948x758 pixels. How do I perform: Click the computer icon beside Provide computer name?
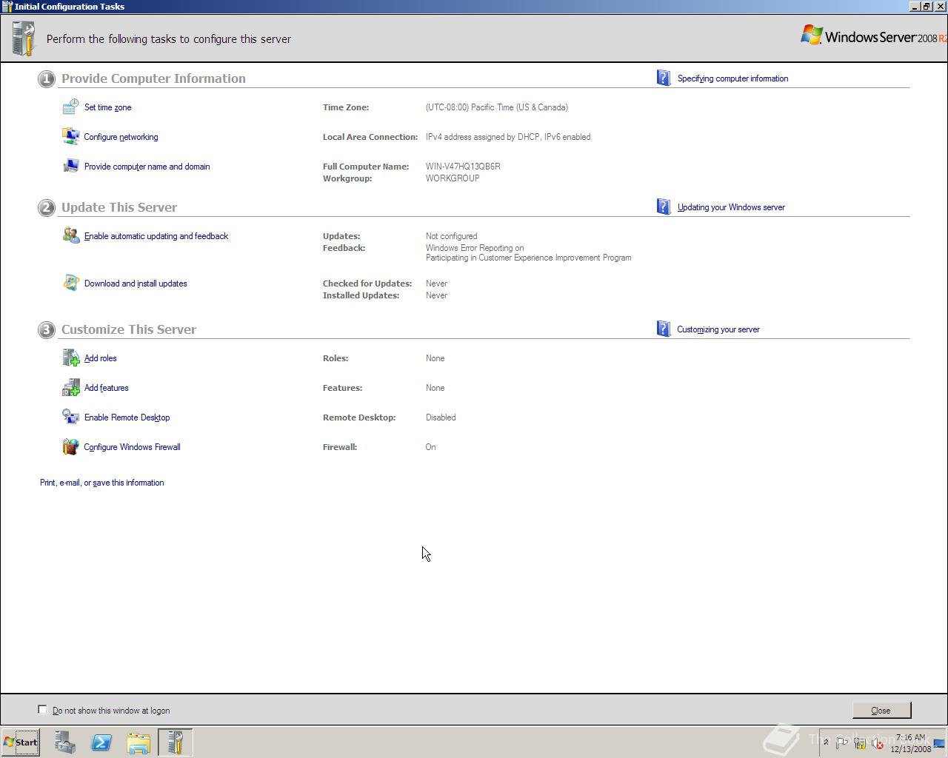pyautogui.click(x=70, y=167)
